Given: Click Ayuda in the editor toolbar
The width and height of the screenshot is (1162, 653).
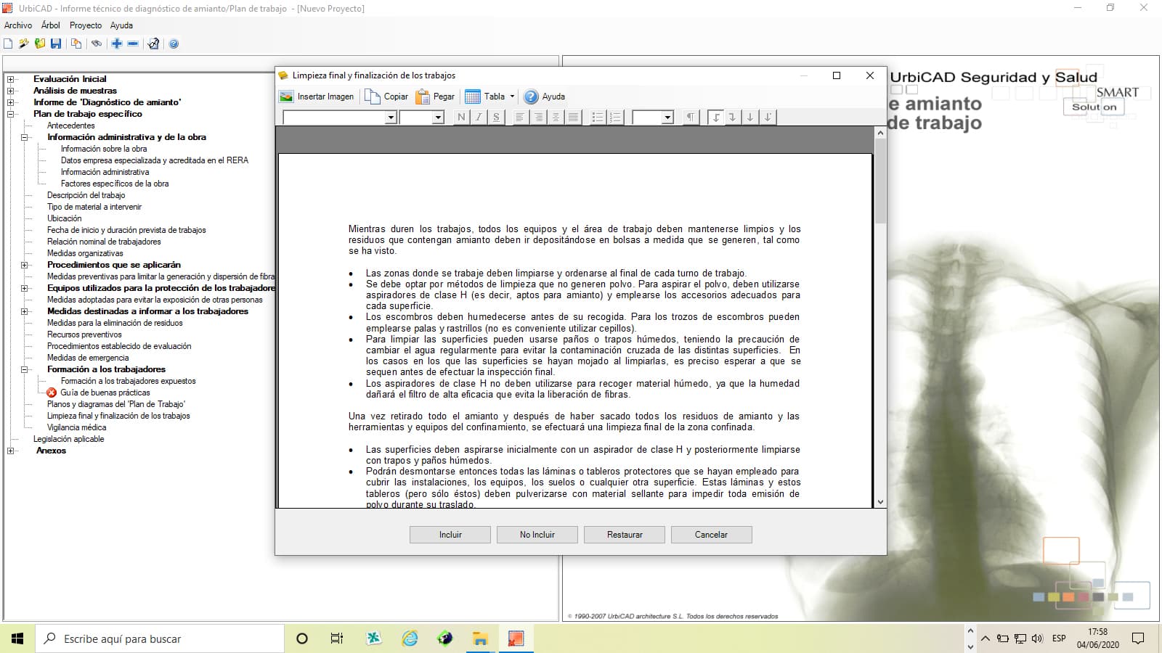Looking at the screenshot, I should [545, 96].
